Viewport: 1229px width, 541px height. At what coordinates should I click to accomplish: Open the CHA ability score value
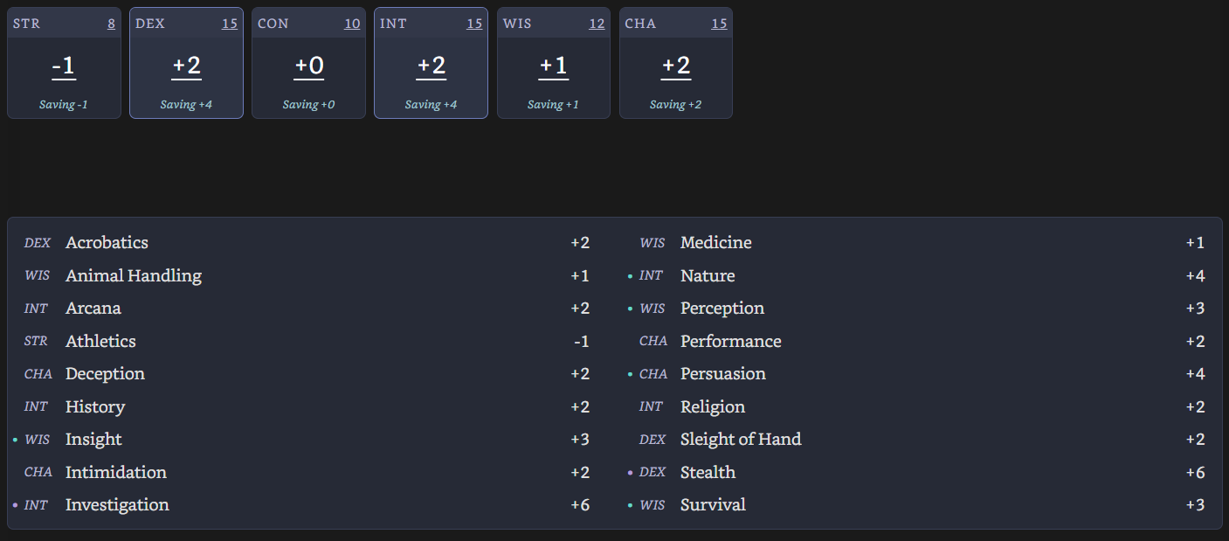[x=719, y=24]
